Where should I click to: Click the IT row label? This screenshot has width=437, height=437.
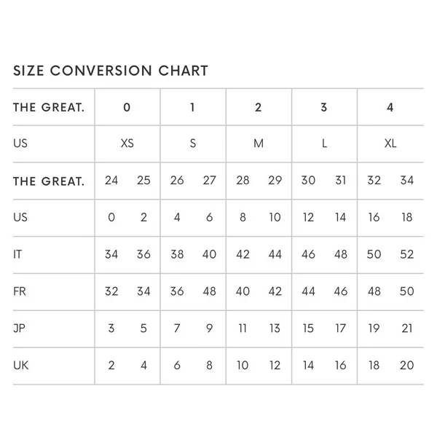[x=17, y=254]
